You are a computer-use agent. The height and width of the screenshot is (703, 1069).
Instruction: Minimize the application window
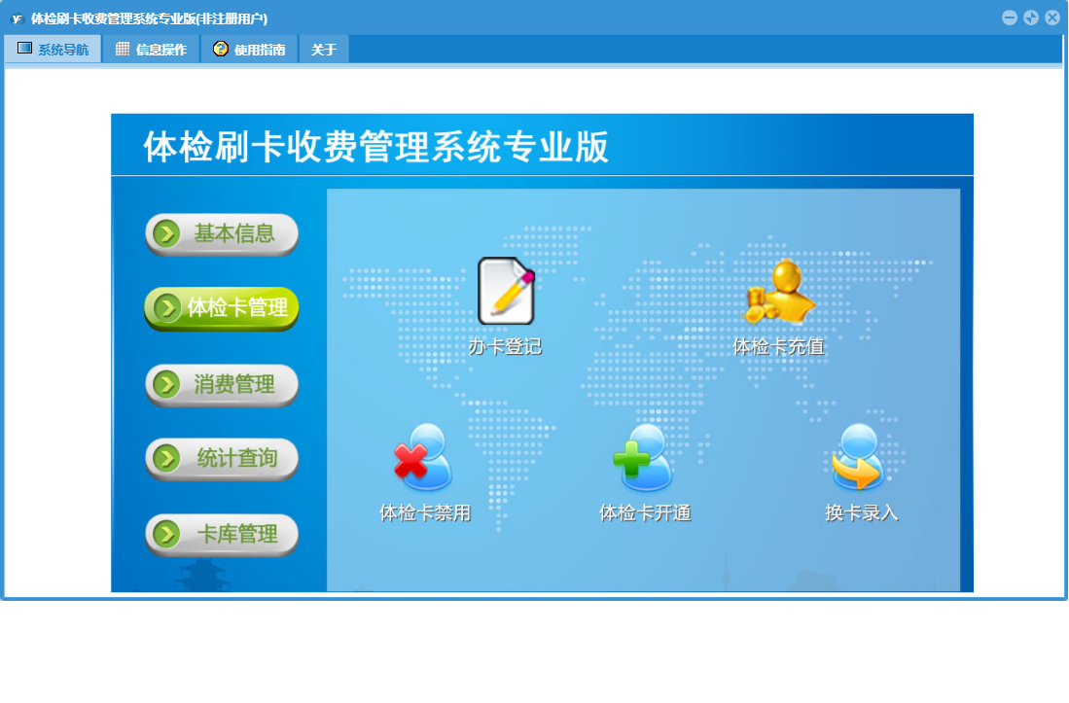pos(1010,18)
